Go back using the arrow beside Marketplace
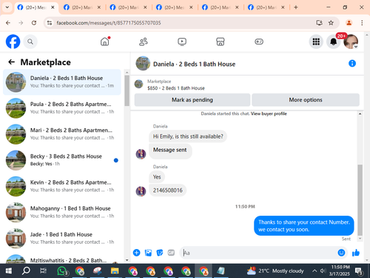The height and width of the screenshot is (278, 370). pyautogui.click(x=12, y=62)
